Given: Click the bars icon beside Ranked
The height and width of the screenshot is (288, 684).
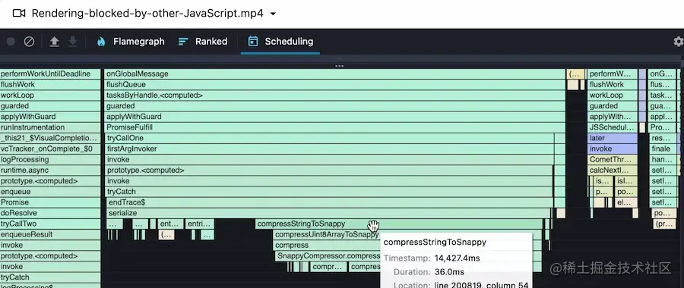Looking at the screenshot, I should (x=183, y=42).
